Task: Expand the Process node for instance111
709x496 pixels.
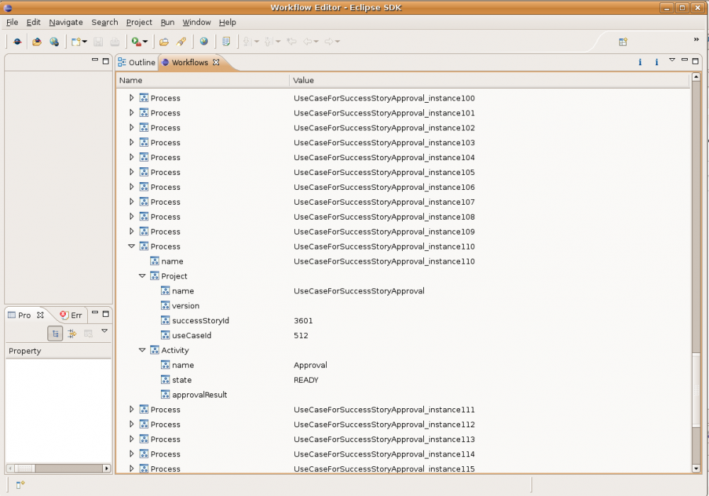Action: click(x=132, y=410)
